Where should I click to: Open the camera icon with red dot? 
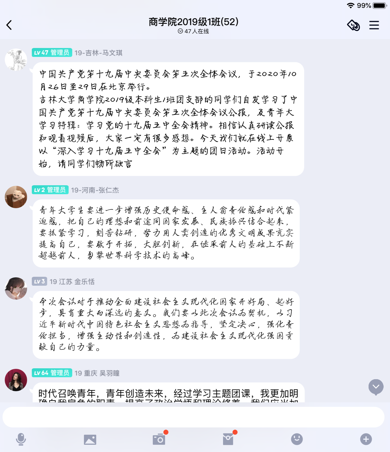(x=159, y=439)
